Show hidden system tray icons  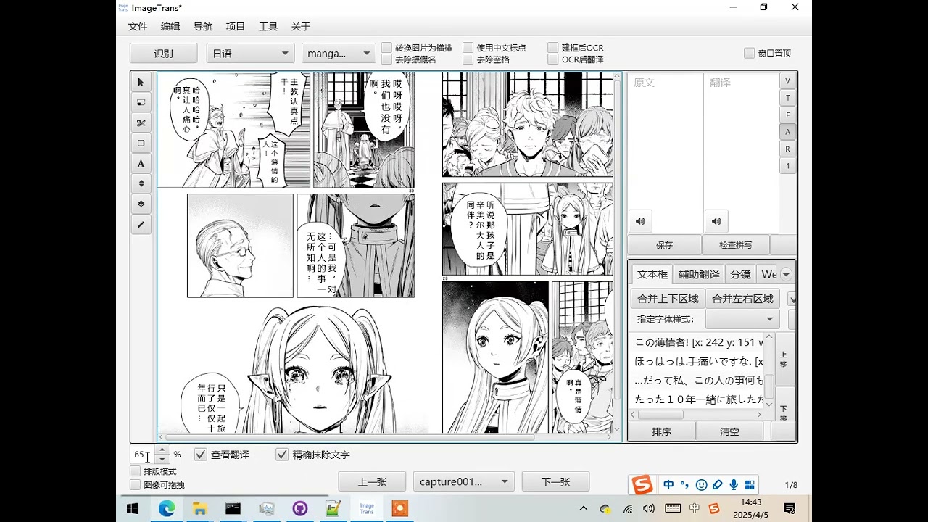584,509
